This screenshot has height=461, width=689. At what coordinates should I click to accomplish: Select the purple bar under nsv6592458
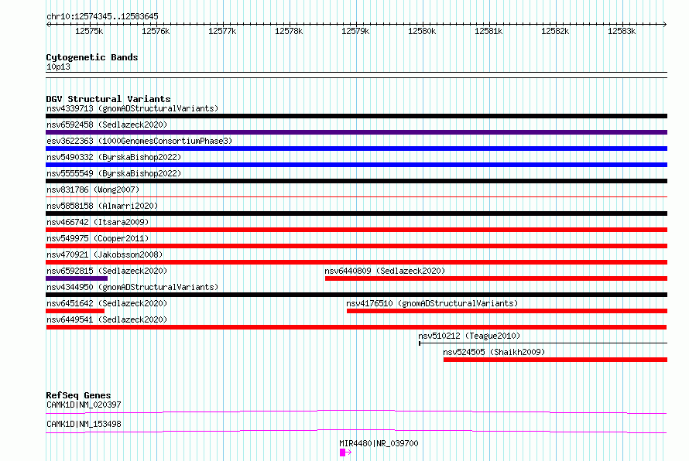point(356,132)
